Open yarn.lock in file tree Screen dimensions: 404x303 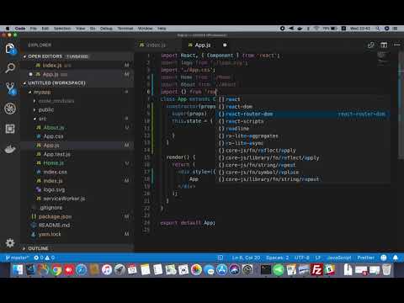(50, 234)
